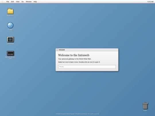Viewport: 155px width, 116px height.
Task: Click the Intraweb Personal Internet System footer text
Action: (77, 114)
